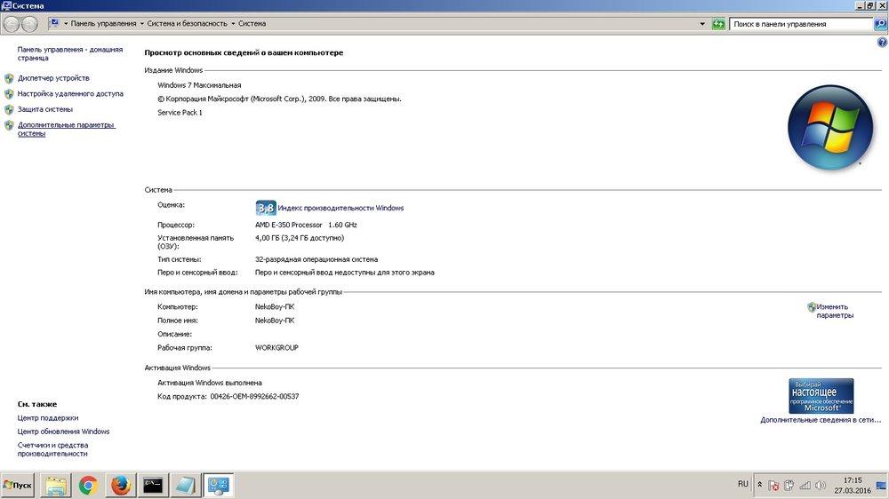Expand the dropdown arrow after 'Панель управления'
The image size is (889, 499).
pos(141,24)
